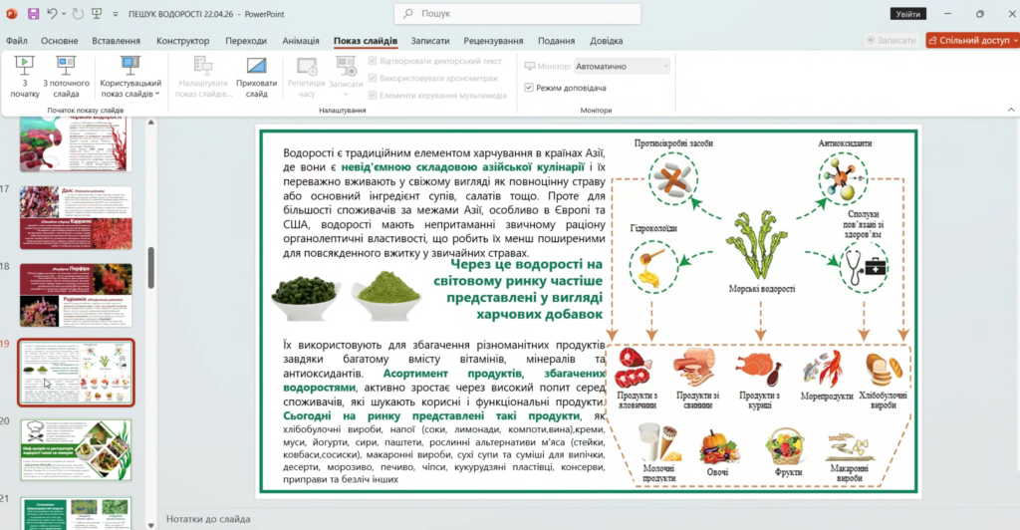
Task: Undo the last action
Action: click(x=52, y=14)
